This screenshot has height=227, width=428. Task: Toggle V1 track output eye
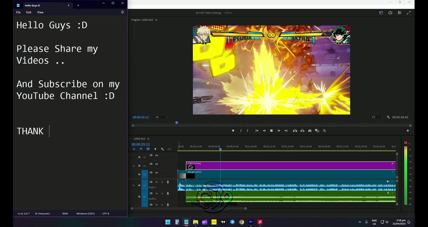(x=156, y=172)
